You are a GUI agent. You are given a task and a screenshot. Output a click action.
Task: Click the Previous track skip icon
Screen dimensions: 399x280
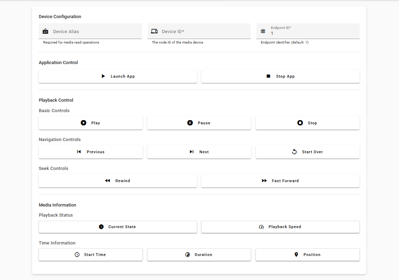pyautogui.click(x=79, y=152)
